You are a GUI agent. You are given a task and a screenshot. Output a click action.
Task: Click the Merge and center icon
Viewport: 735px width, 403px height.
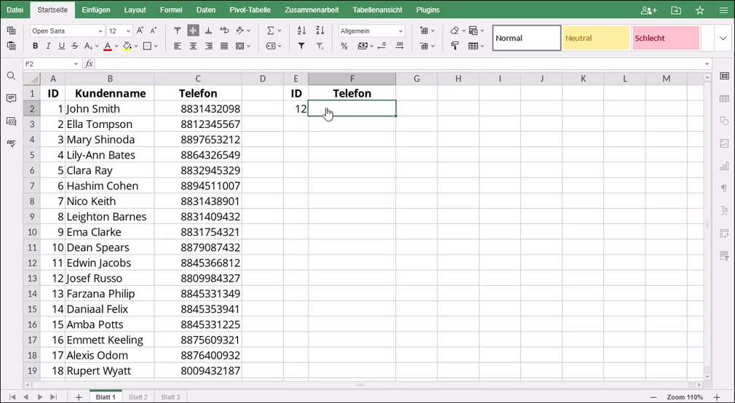(239, 46)
